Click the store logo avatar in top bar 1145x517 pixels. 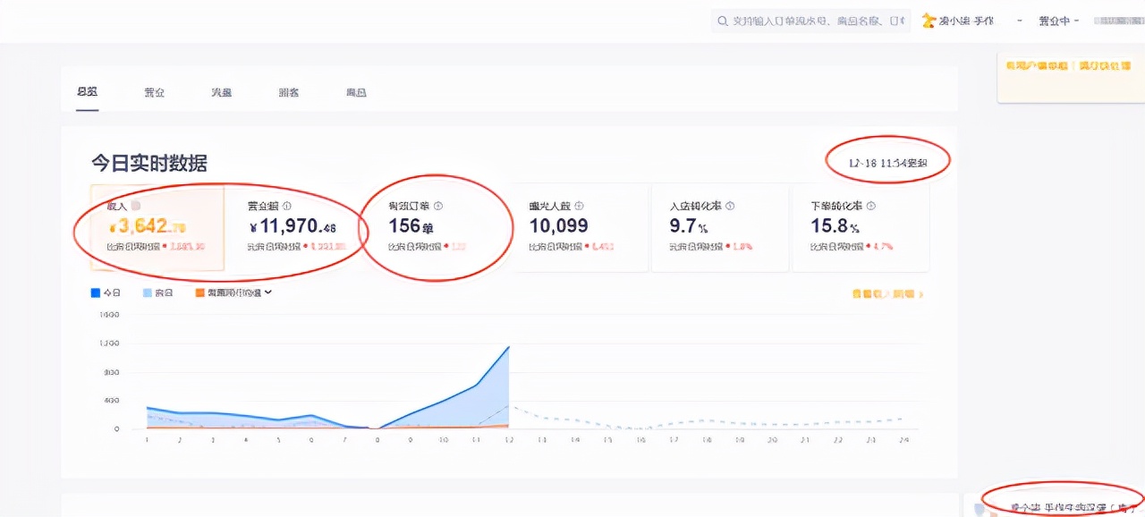pos(929,20)
